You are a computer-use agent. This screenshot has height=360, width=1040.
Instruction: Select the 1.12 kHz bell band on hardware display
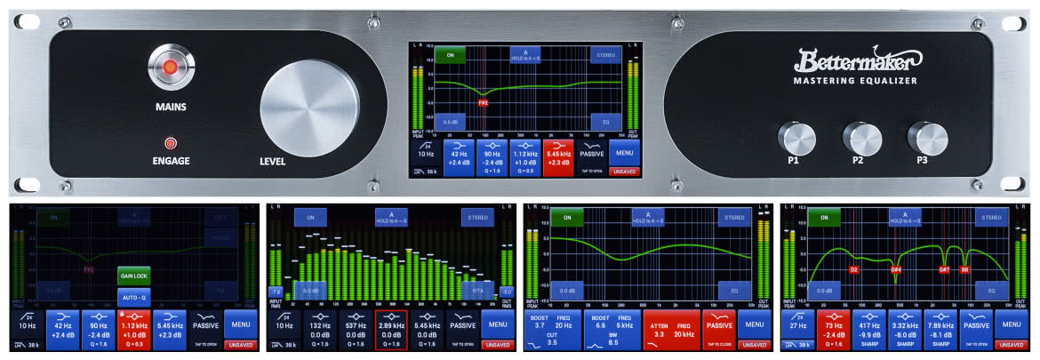(x=524, y=157)
